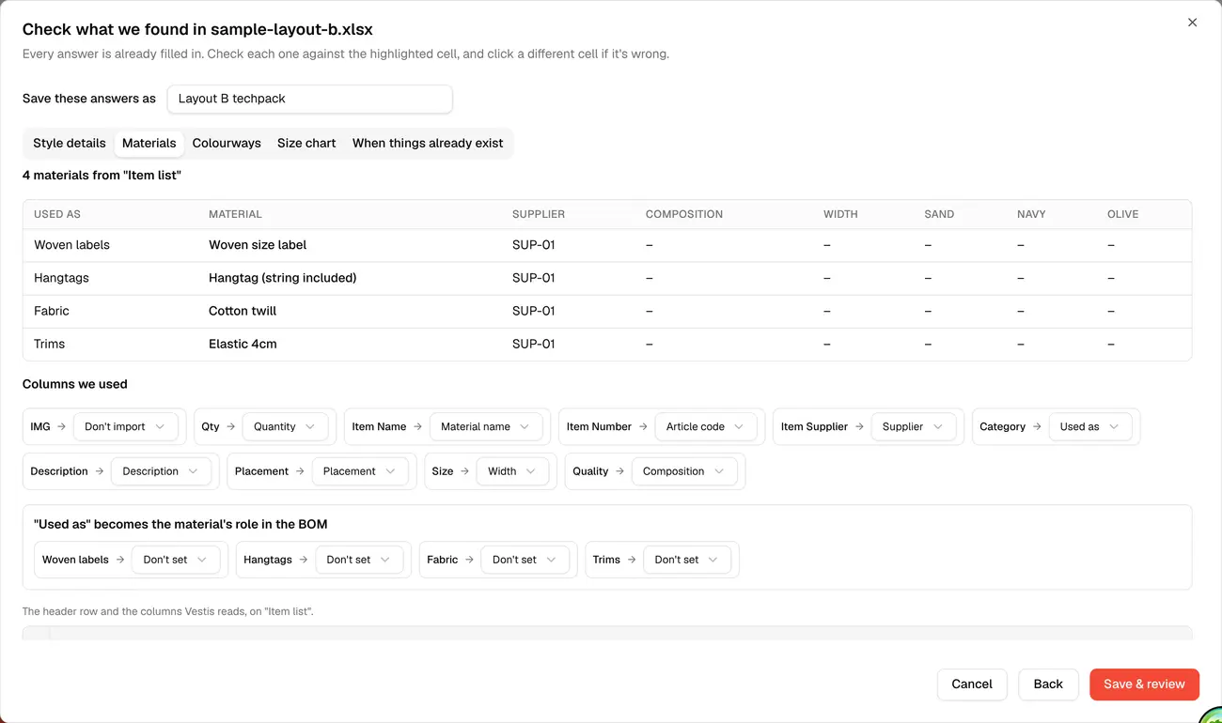
Task: Expand the Item Number 'Article code' dropdown
Action: tap(706, 426)
